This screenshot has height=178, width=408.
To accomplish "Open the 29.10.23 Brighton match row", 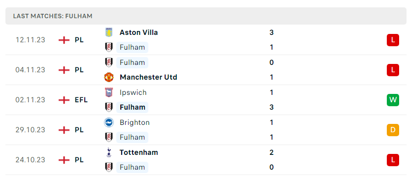I will click(x=206, y=130).
